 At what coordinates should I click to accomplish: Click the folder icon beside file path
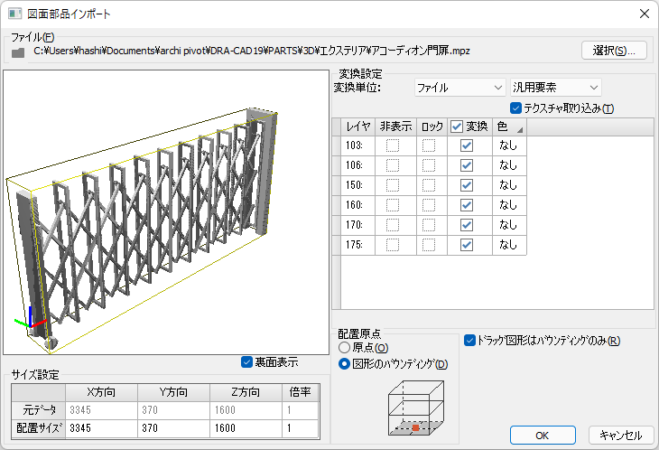click(17, 52)
